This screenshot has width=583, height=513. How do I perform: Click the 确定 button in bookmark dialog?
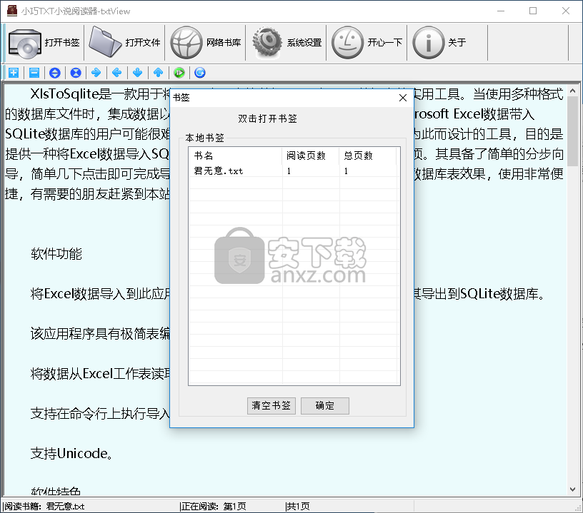(324, 405)
